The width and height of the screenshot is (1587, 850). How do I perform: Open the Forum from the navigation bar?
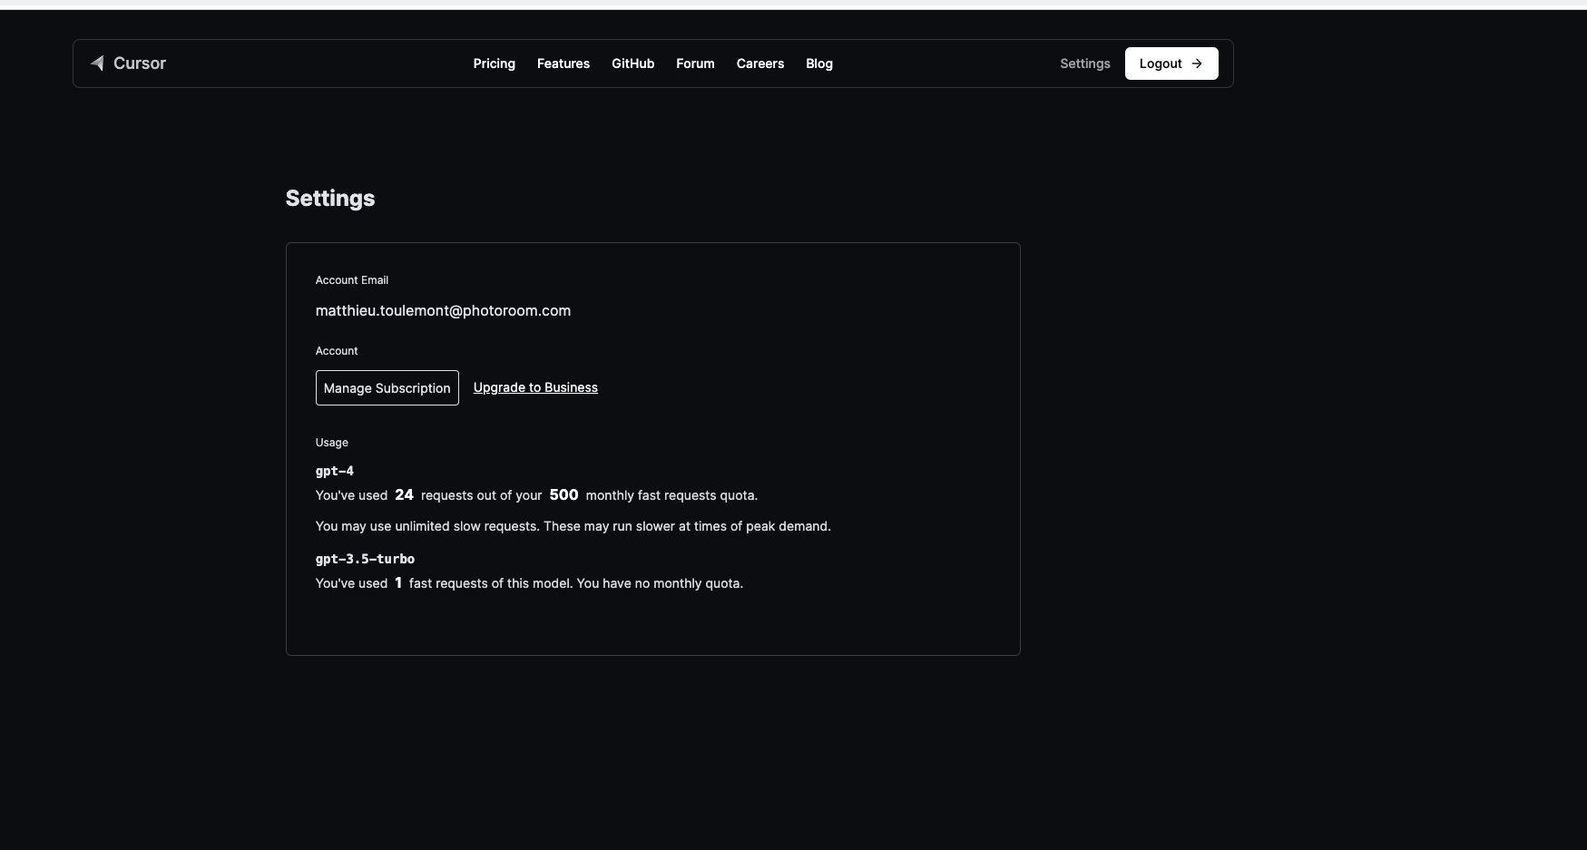tap(695, 64)
